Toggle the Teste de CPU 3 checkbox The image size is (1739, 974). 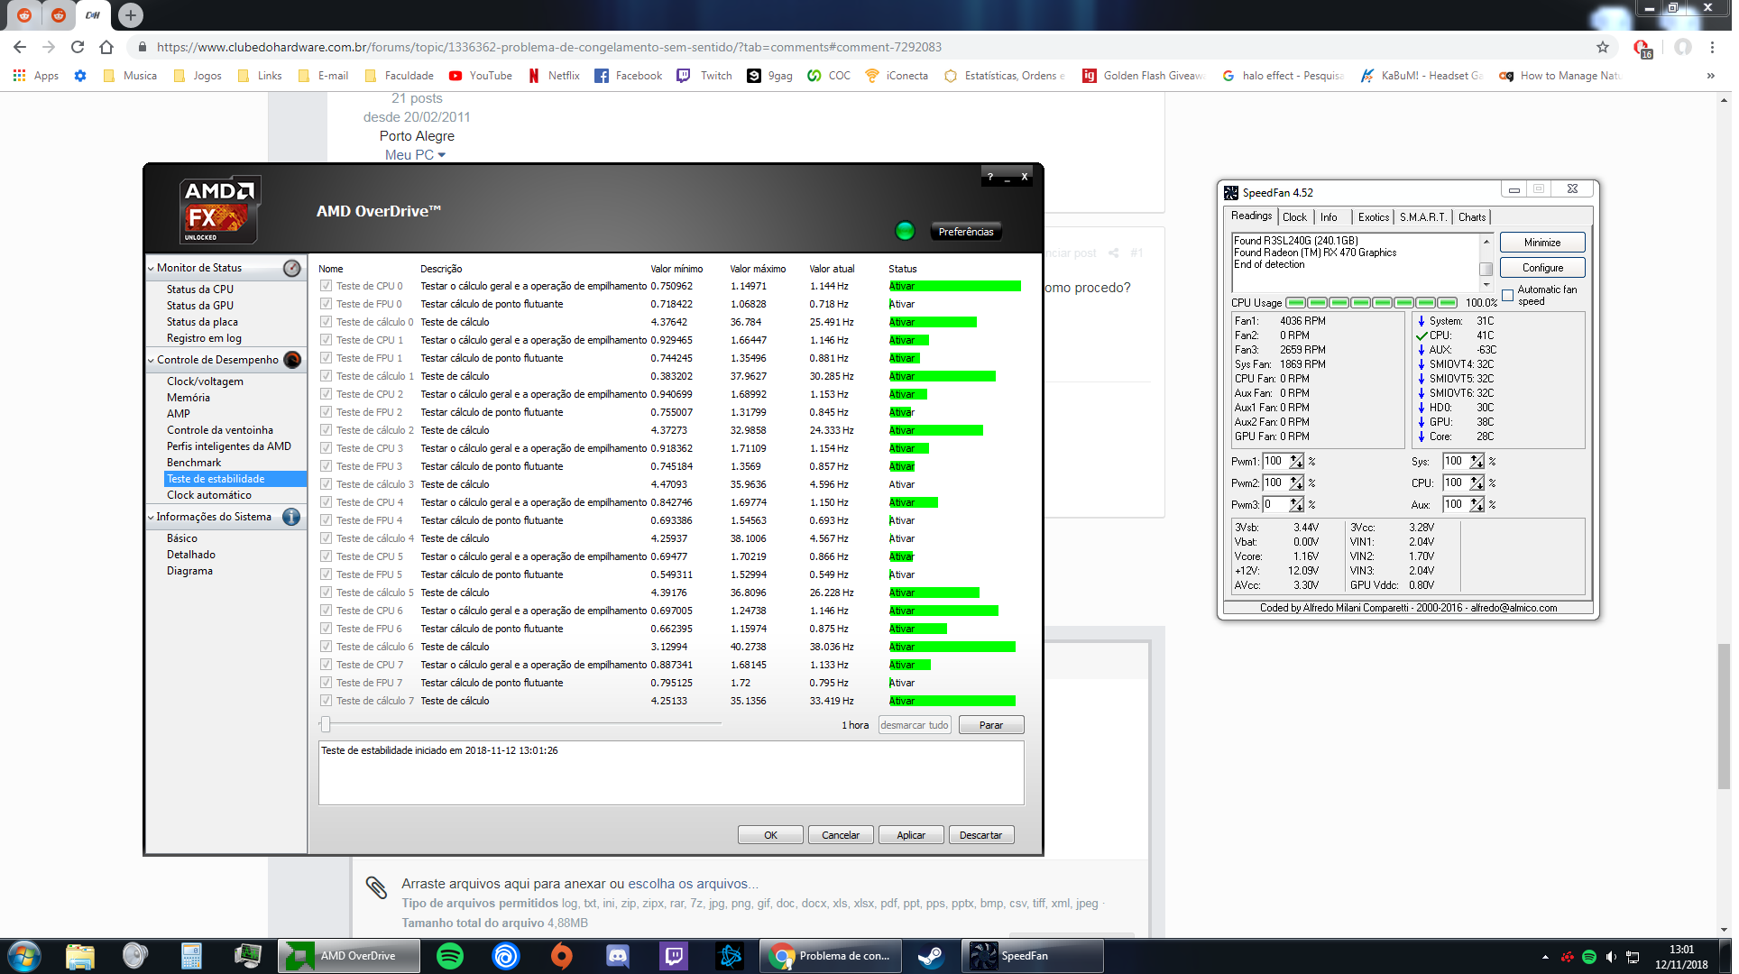[x=326, y=448]
